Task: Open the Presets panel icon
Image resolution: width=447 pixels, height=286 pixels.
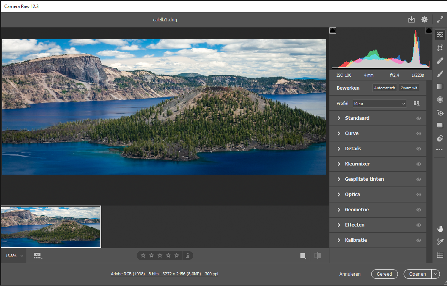Action: (x=440, y=125)
